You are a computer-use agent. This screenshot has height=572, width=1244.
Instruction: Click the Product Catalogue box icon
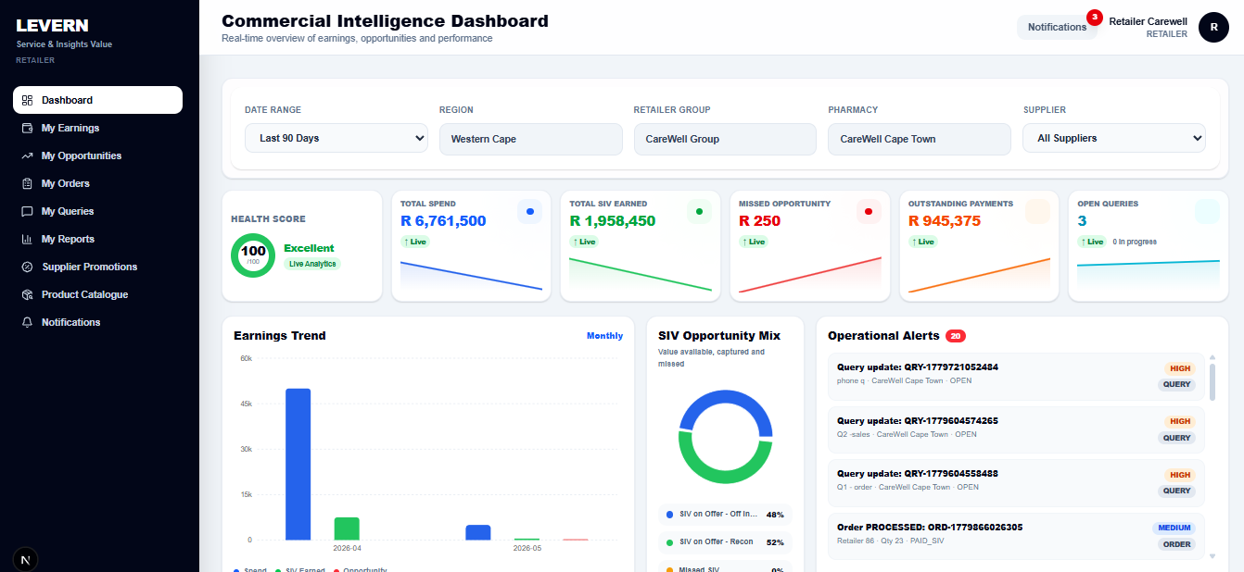click(x=27, y=294)
